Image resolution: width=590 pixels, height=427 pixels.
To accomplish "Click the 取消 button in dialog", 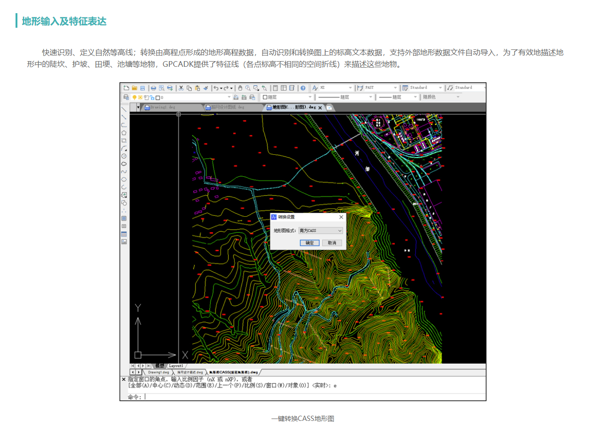I will [332, 243].
